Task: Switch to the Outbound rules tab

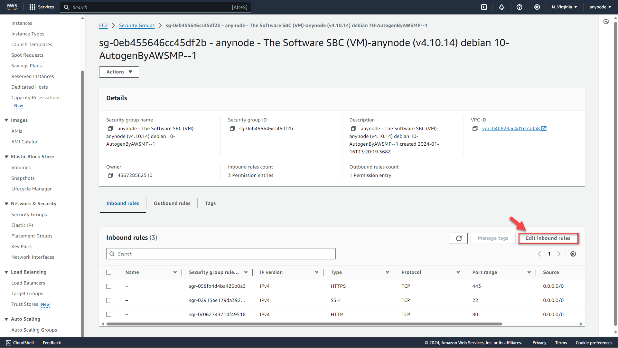Action: pos(172,203)
